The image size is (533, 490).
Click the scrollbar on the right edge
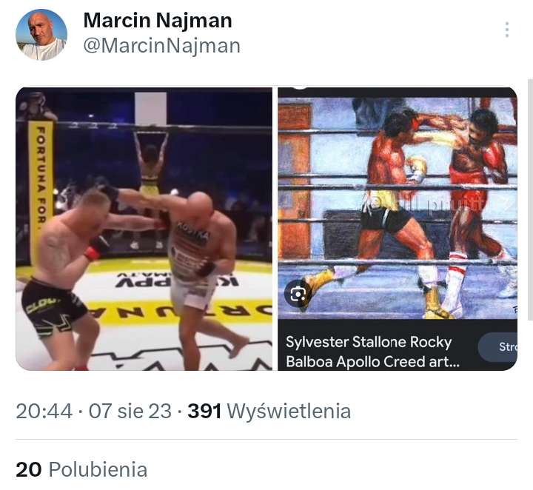[x=530, y=200]
